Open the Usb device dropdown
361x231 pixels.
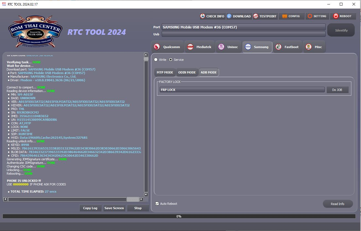244,34
